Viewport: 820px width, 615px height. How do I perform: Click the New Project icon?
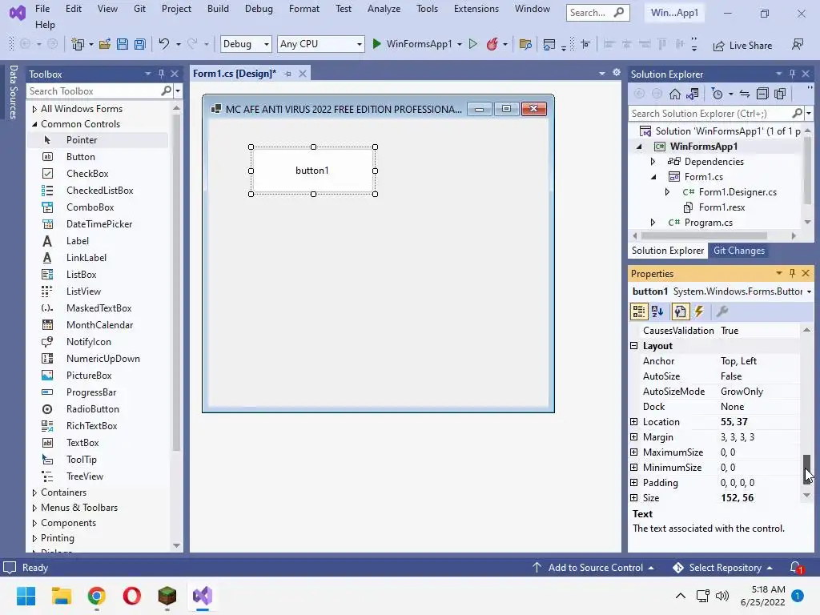point(78,45)
